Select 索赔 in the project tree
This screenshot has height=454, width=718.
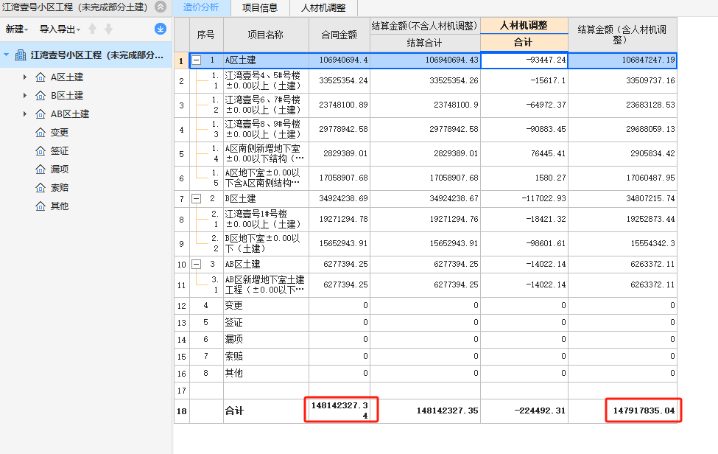(60, 187)
